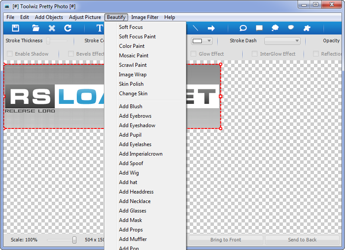The image size is (345, 250).
Task: Click the Stroke Thickness slider handle
Action: [48, 41]
